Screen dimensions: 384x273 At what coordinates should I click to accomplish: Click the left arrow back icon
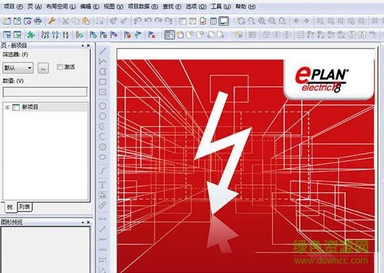click(296, 21)
